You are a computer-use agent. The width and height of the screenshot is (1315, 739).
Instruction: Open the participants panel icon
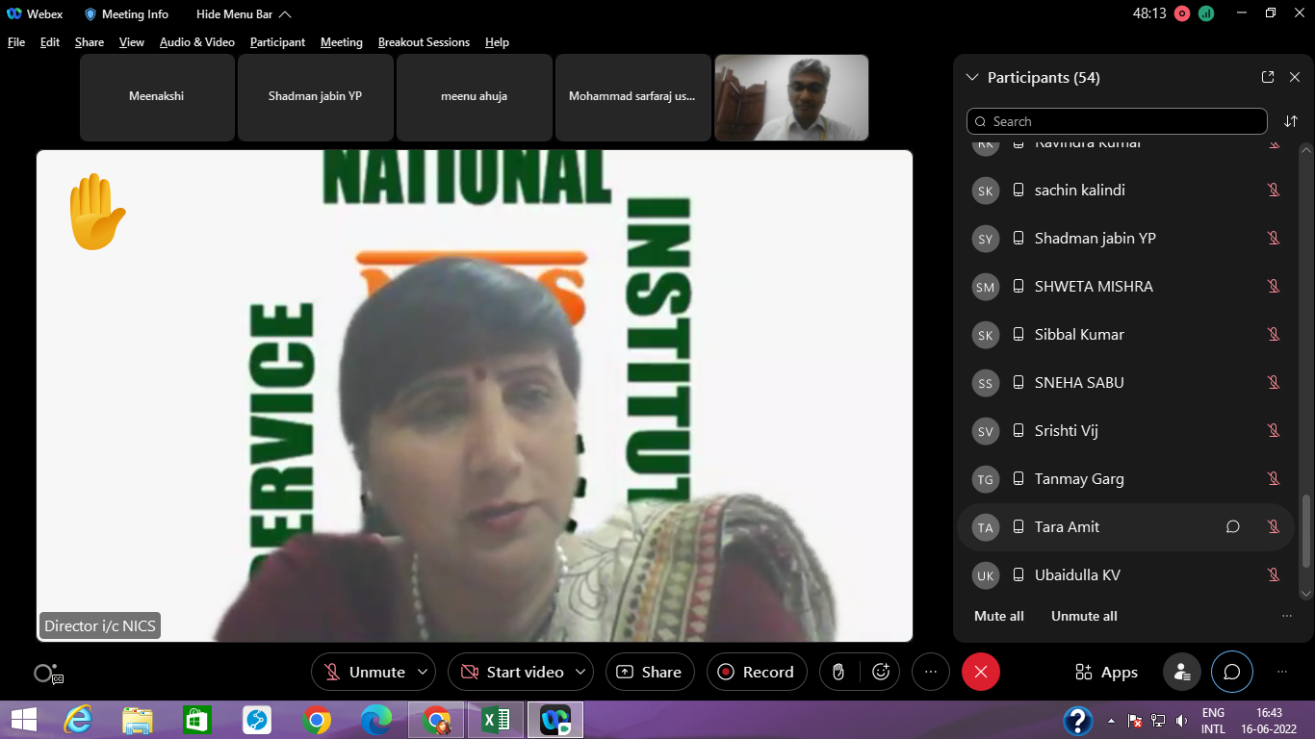tap(1181, 672)
